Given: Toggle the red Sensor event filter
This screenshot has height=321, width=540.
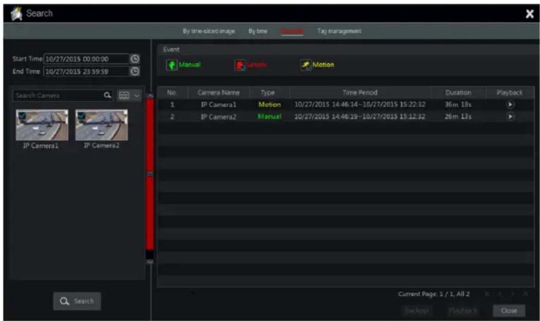Looking at the screenshot, I should tap(251, 65).
